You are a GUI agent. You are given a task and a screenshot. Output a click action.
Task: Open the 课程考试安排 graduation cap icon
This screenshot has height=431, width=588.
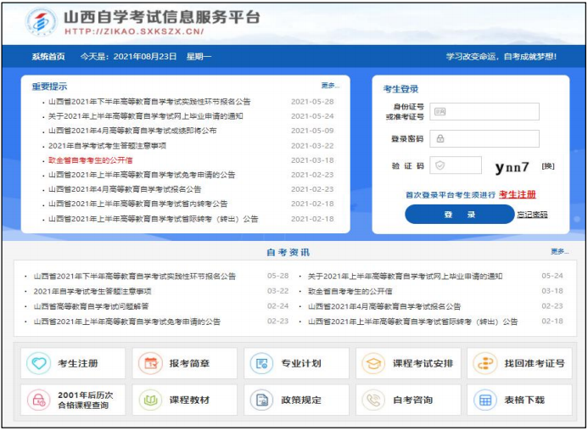(x=373, y=364)
